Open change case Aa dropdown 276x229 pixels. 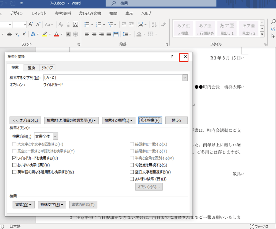click(x=49, y=24)
